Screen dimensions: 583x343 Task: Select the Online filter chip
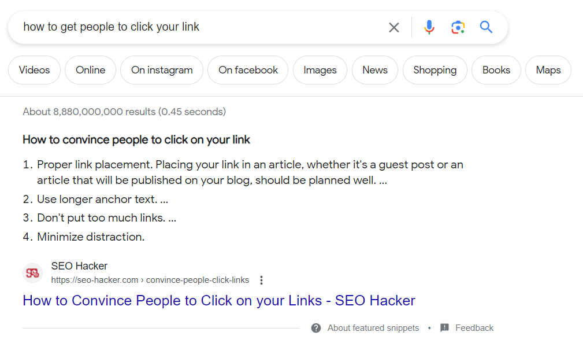click(91, 70)
